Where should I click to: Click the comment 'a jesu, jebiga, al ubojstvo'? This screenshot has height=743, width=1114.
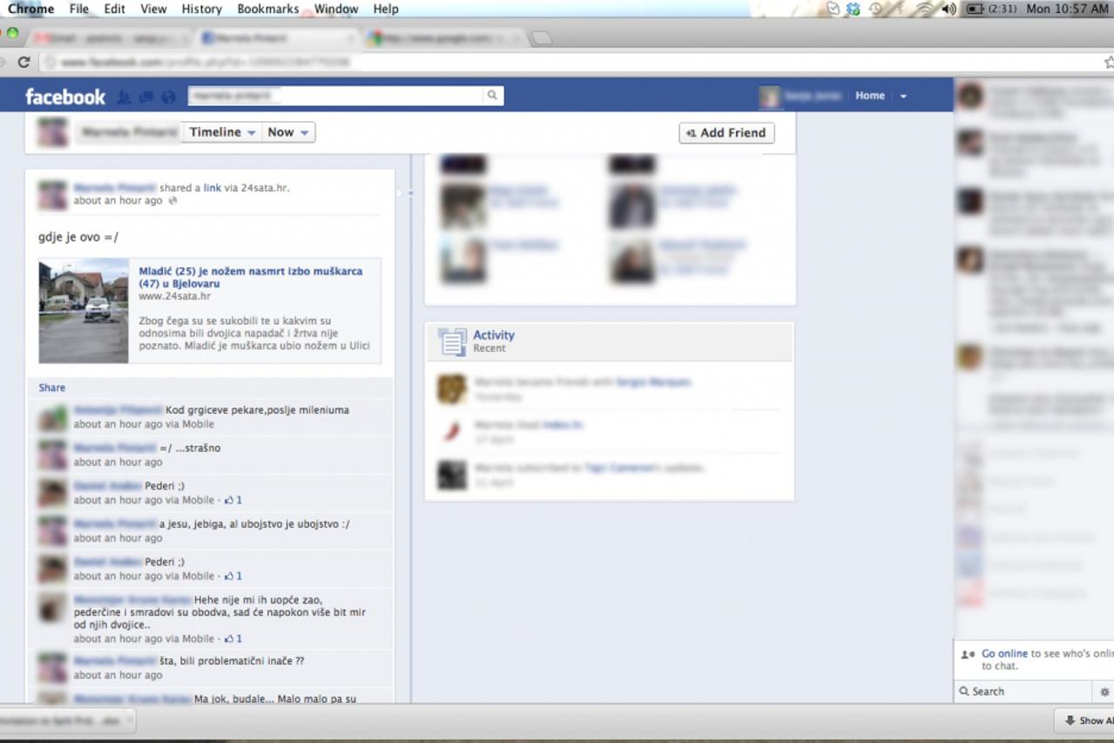[x=254, y=524]
